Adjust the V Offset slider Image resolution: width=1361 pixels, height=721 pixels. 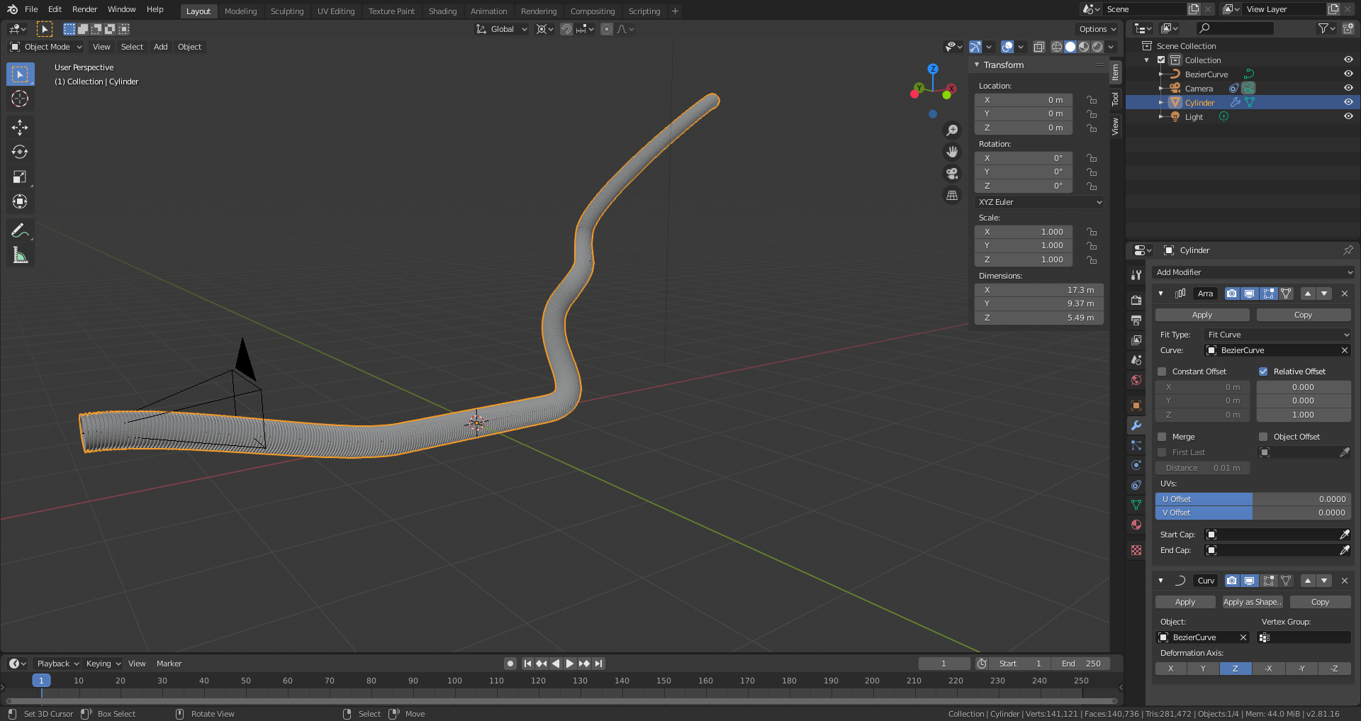point(1253,513)
